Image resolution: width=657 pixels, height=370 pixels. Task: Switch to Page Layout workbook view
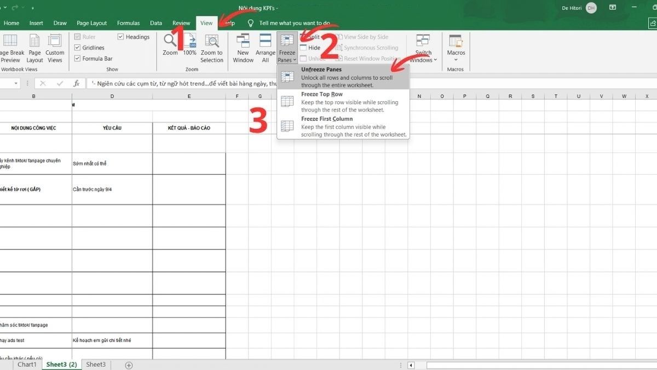34,48
